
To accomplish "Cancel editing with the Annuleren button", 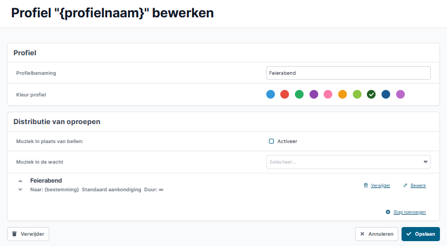I will (376, 234).
